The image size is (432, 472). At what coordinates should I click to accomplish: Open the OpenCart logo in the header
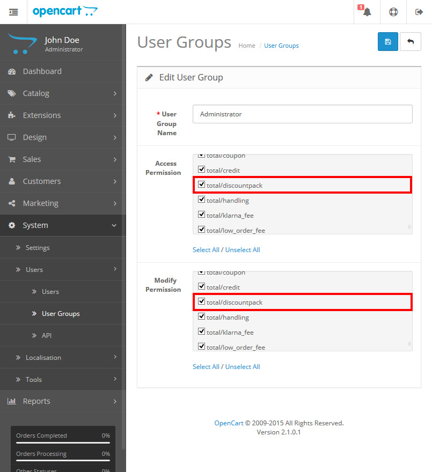tap(65, 11)
